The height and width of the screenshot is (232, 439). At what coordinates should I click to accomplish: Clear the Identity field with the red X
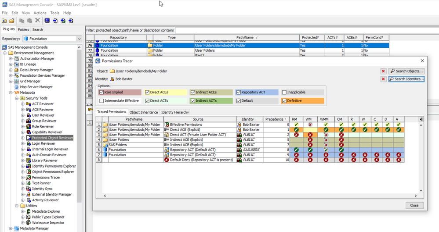click(384, 79)
